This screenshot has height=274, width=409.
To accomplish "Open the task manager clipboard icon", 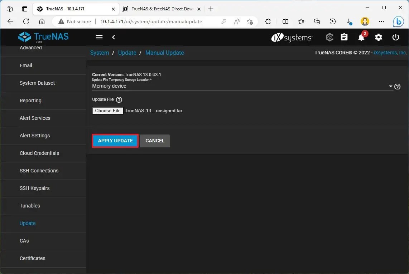I will click(x=344, y=37).
